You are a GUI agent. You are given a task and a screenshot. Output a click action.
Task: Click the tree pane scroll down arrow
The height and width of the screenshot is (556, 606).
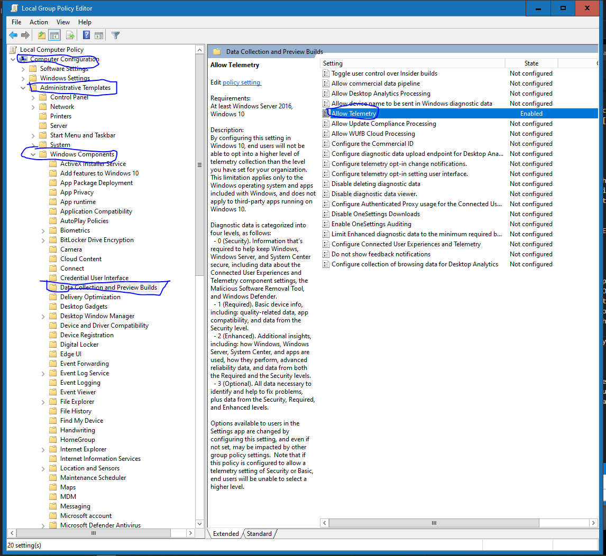199,524
